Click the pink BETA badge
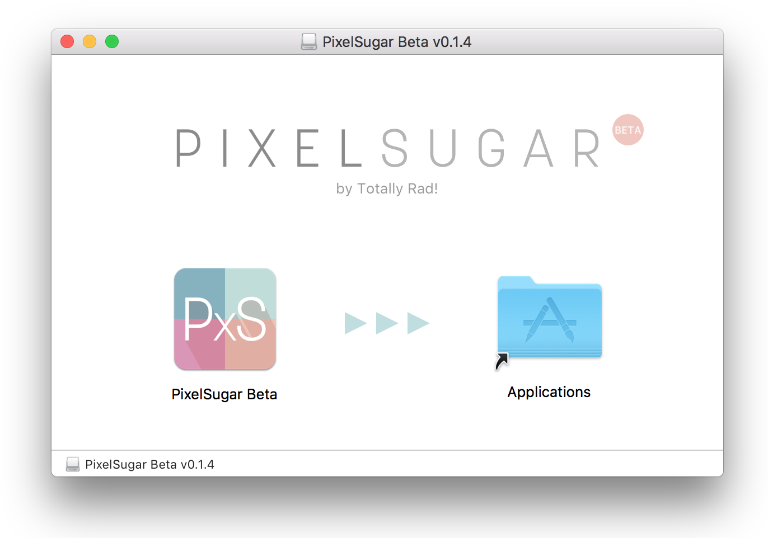This screenshot has height=538, width=768. (627, 130)
